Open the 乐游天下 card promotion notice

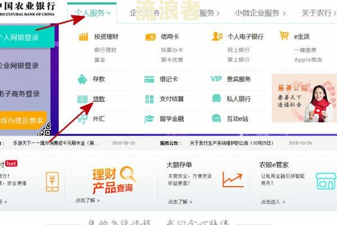tap(57, 143)
